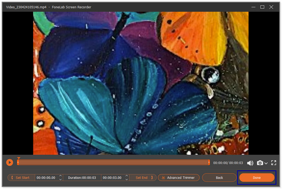
Task: Click the middle of the orange trim timeline
Action: click(x=113, y=163)
